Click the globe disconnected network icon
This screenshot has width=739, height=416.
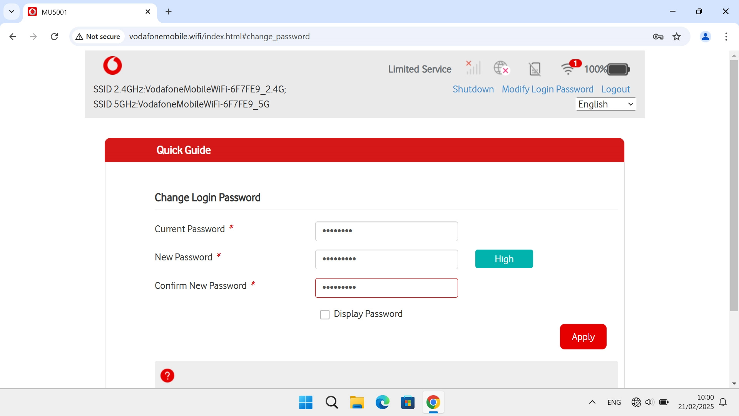[501, 68]
